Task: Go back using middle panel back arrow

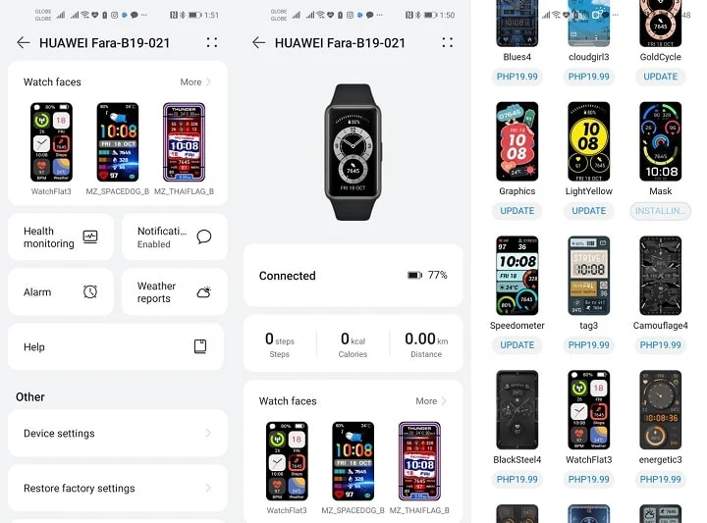Action: click(x=259, y=43)
